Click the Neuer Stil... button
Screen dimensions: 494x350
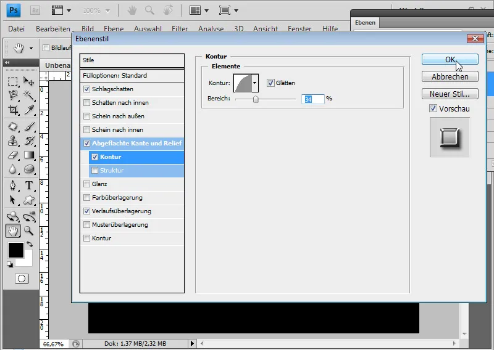pyautogui.click(x=450, y=94)
